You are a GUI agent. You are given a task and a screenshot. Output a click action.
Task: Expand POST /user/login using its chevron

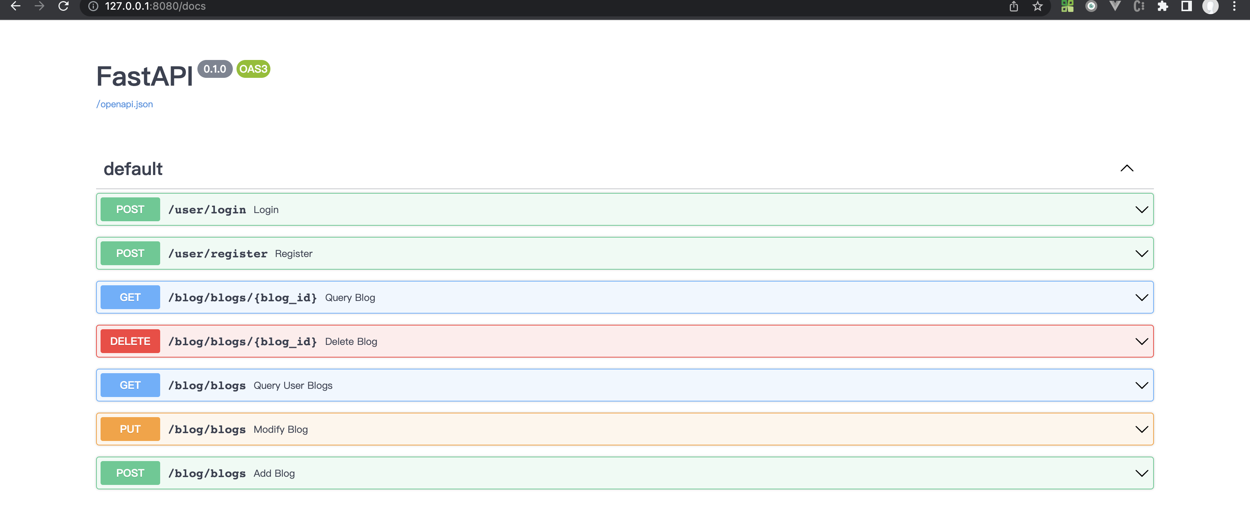[x=1141, y=210]
